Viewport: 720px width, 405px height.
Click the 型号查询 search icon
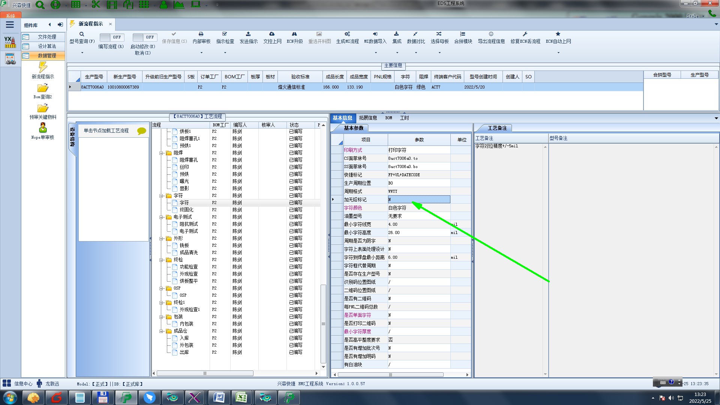point(81,34)
